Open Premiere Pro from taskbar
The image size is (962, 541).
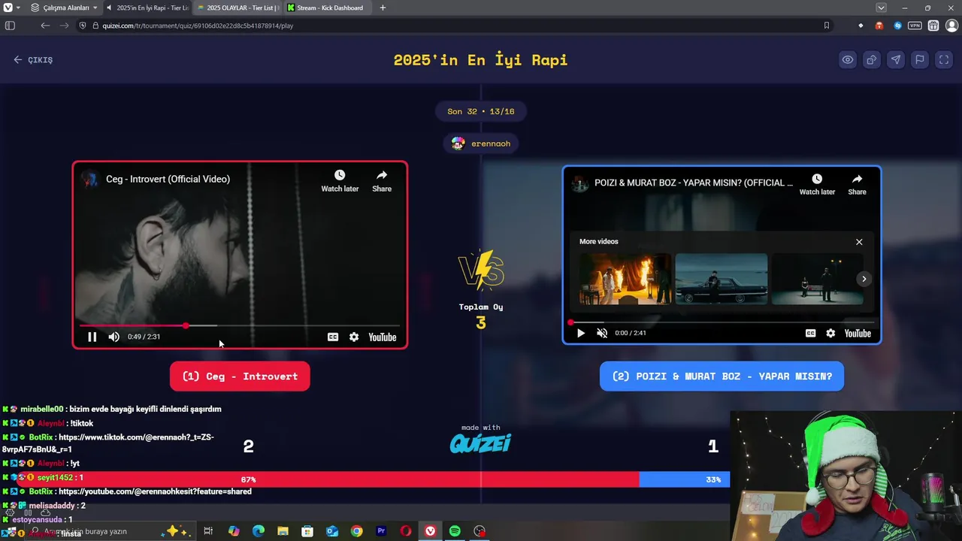tap(381, 531)
